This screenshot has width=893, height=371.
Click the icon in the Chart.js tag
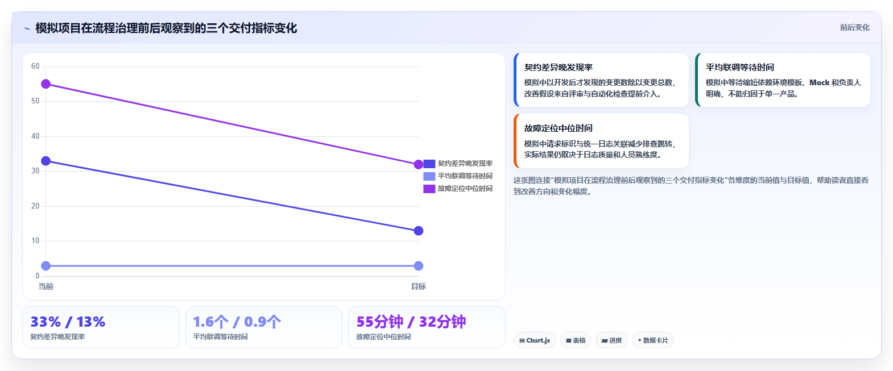[522, 341]
